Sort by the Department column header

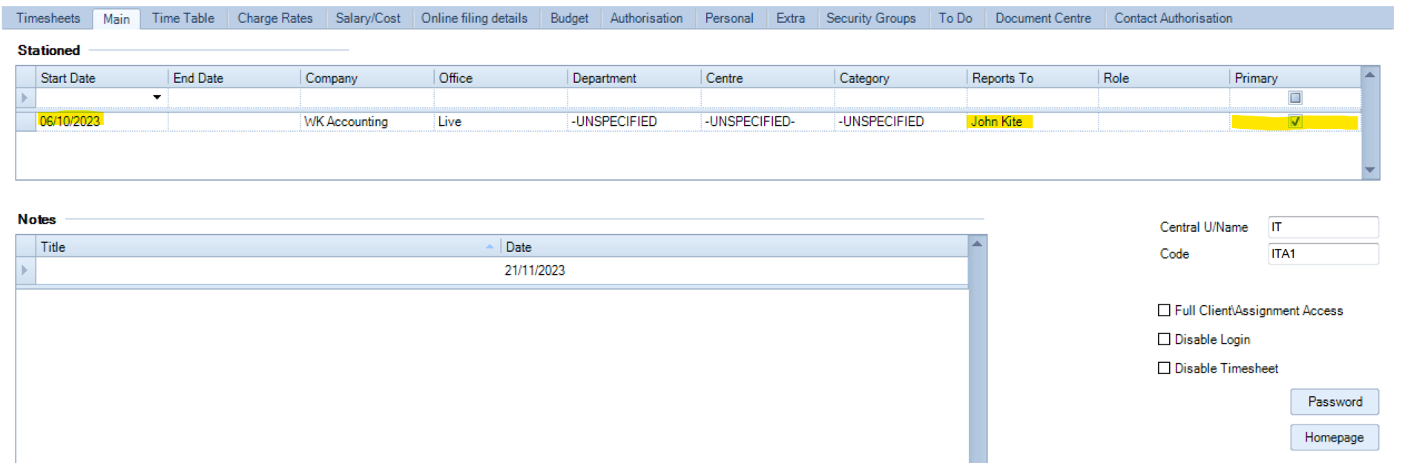[x=634, y=78]
